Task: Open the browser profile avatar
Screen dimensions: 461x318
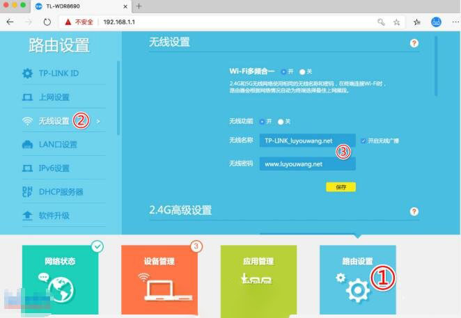Action: [x=436, y=22]
